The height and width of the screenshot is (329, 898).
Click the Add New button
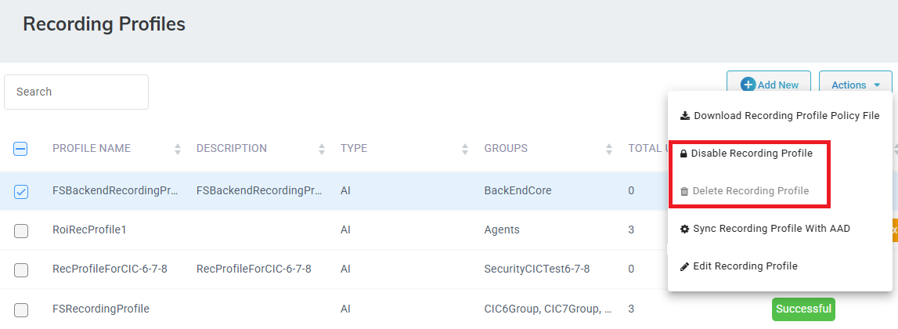pos(769,85)
